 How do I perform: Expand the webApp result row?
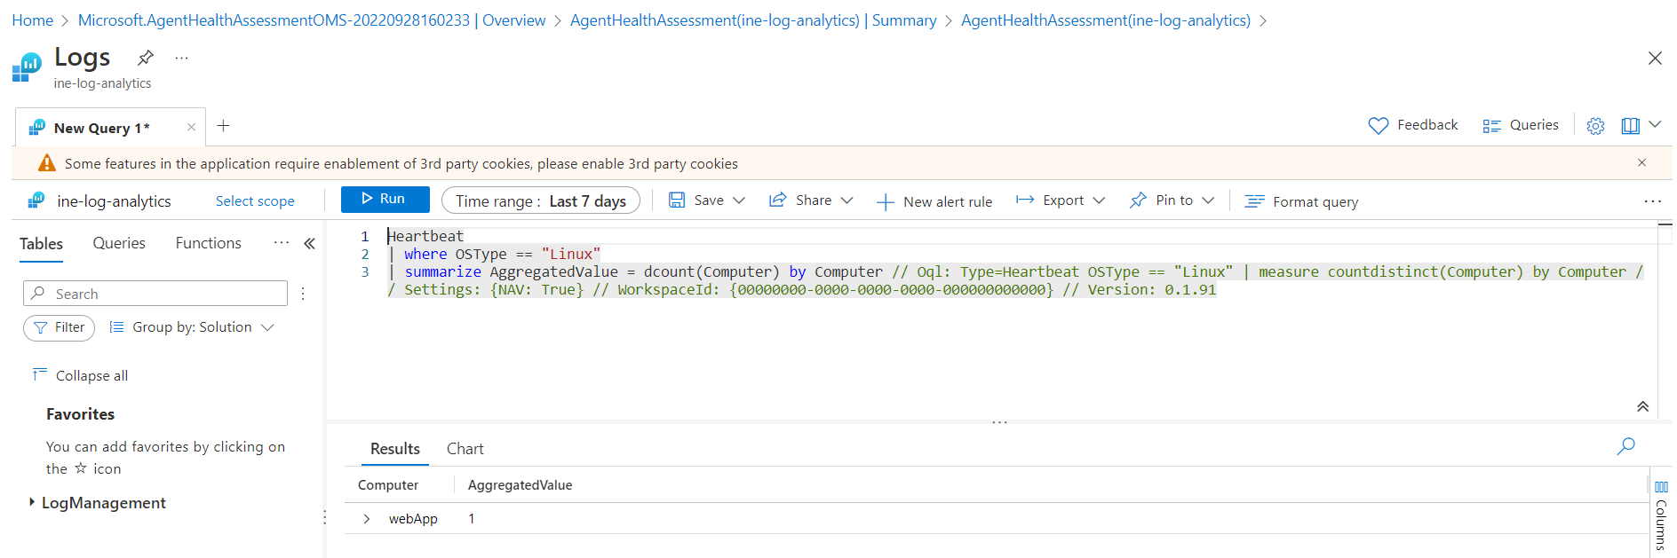(x=367, y=519)
